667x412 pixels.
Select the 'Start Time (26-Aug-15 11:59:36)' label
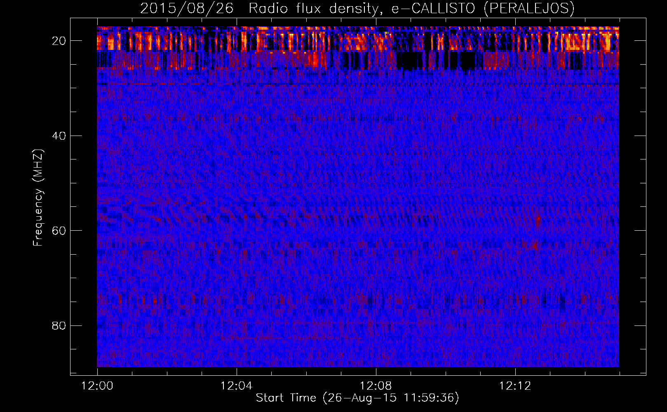pos(357,398)
